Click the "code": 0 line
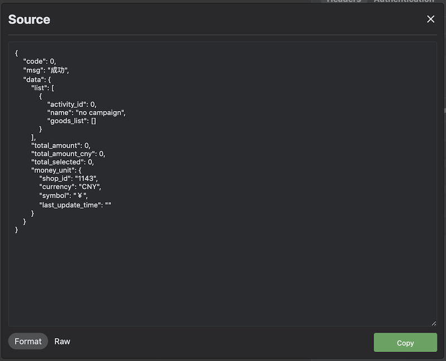This screenshot has width=446, height=361. 40,61
